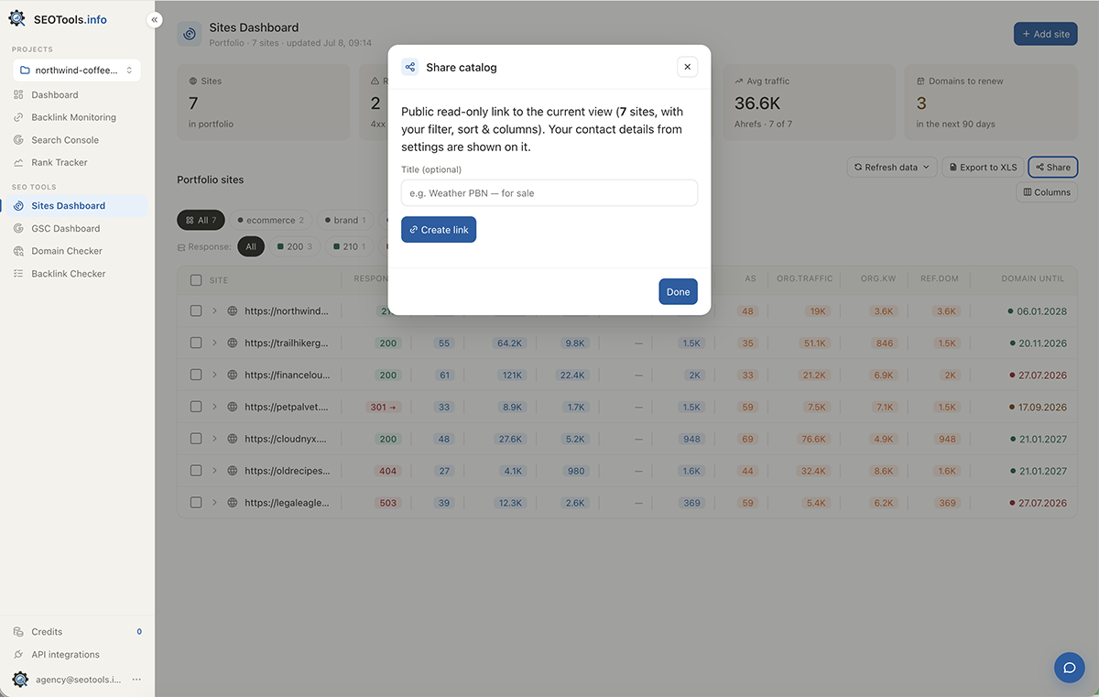
Task: Expand the financelou site row
Action: 214,376
